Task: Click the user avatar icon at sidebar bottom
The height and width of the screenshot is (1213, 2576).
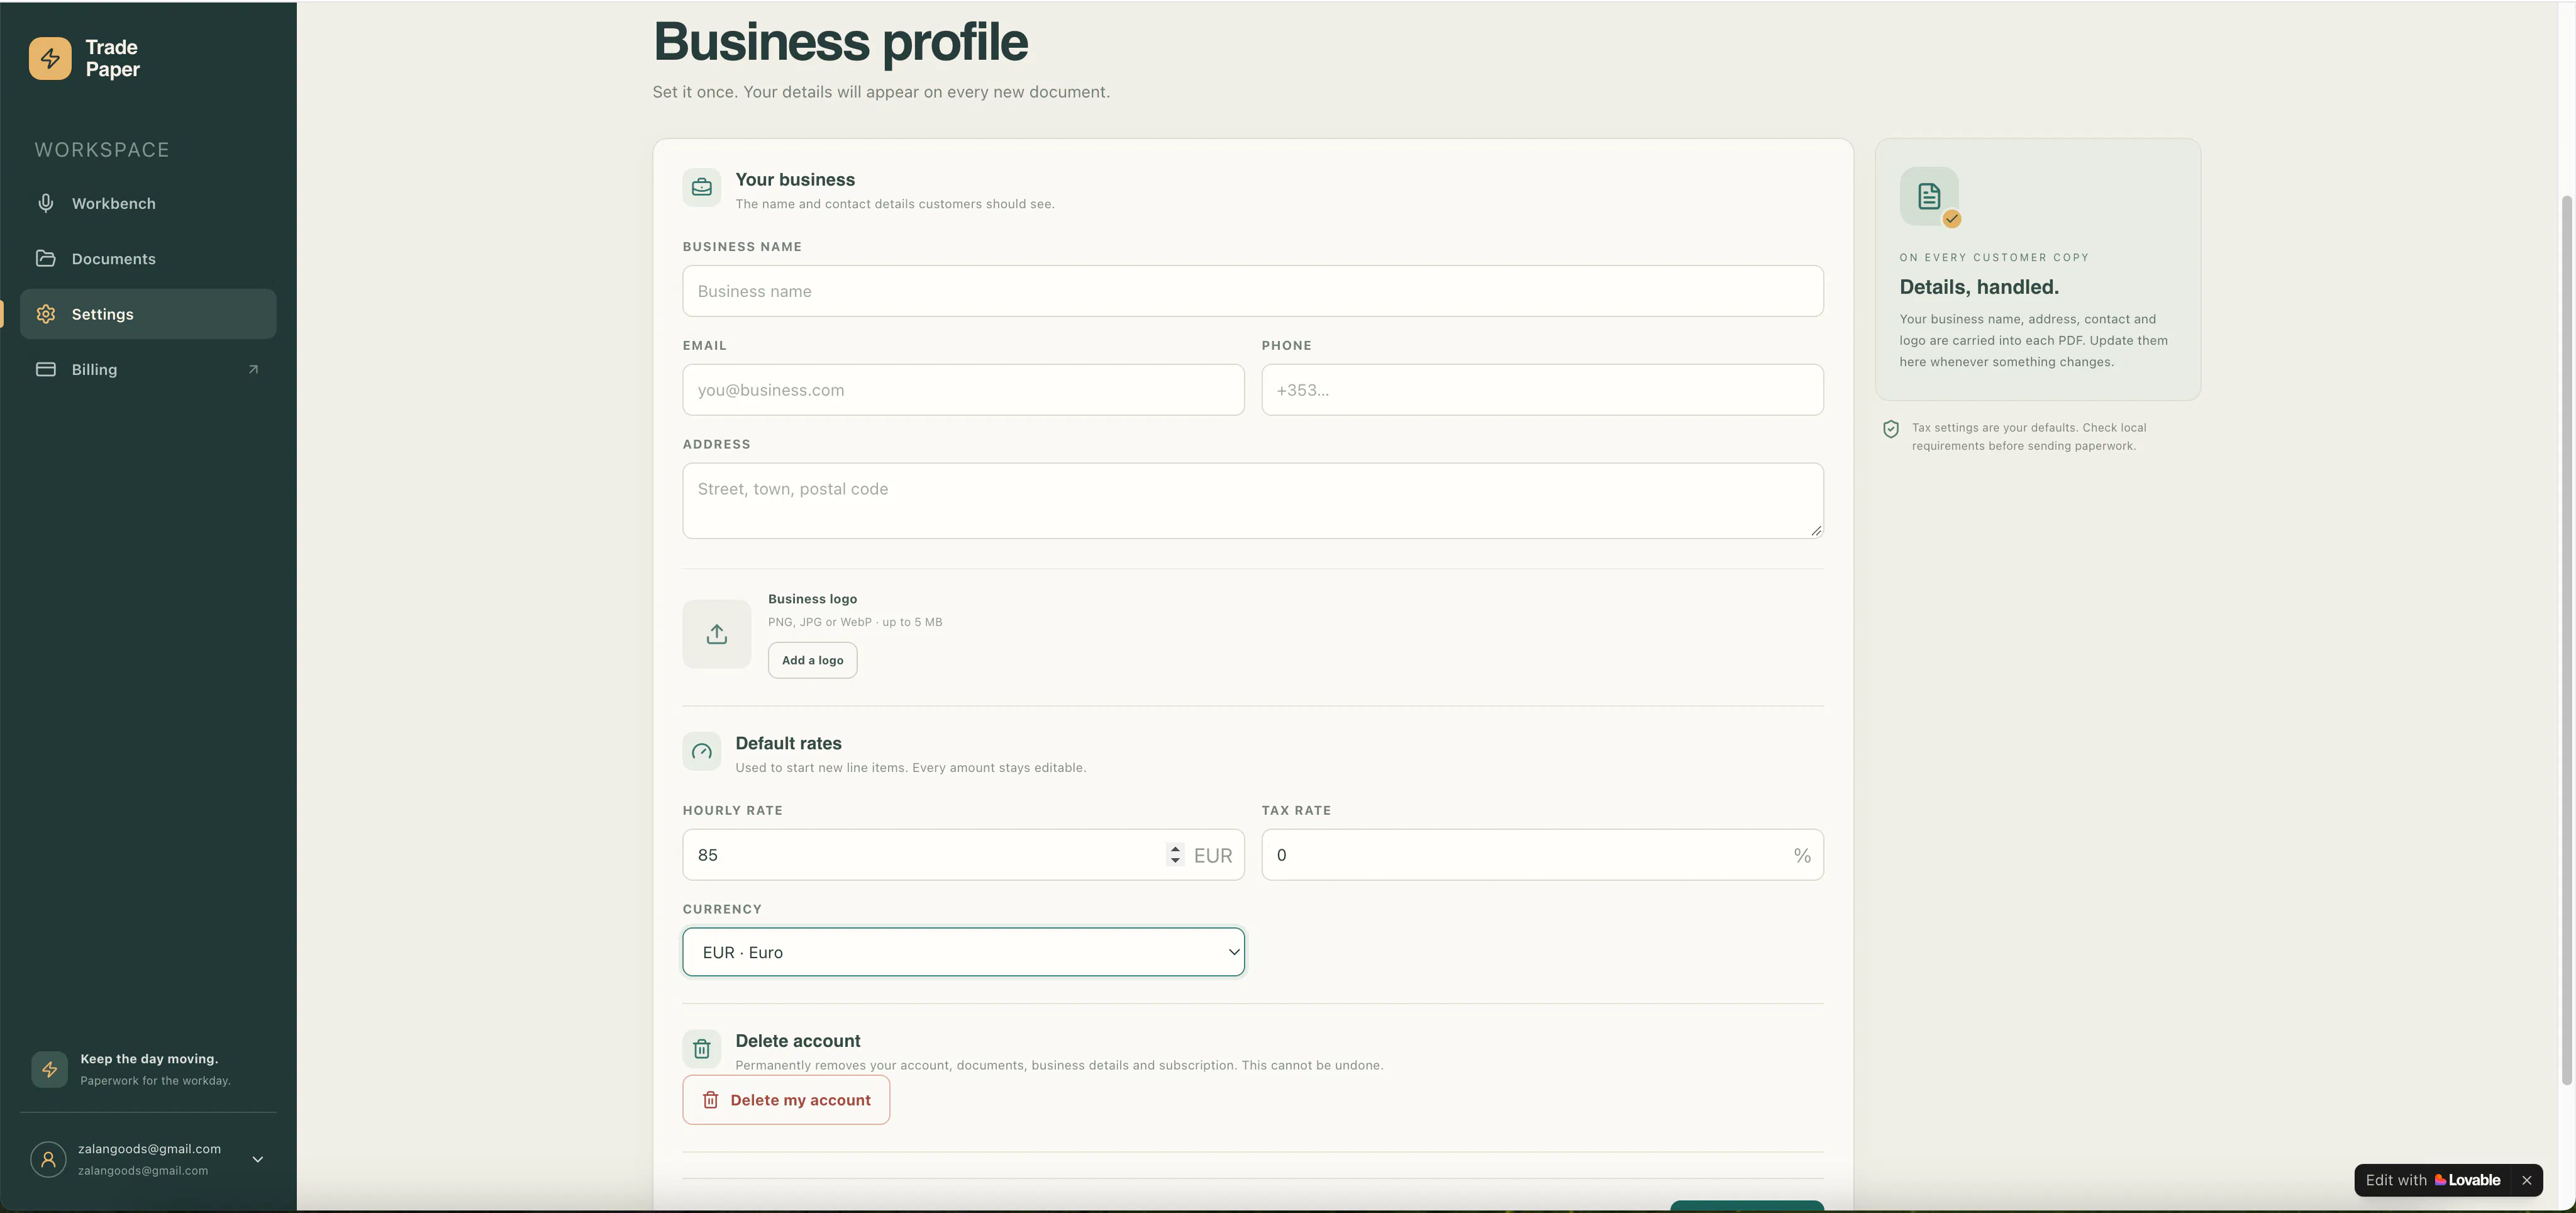Action: point(48,1159)
